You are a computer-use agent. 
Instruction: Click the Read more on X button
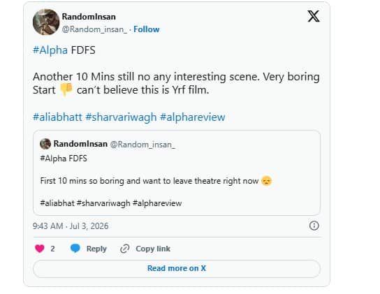pyautogui.click(x=177, y=269)
